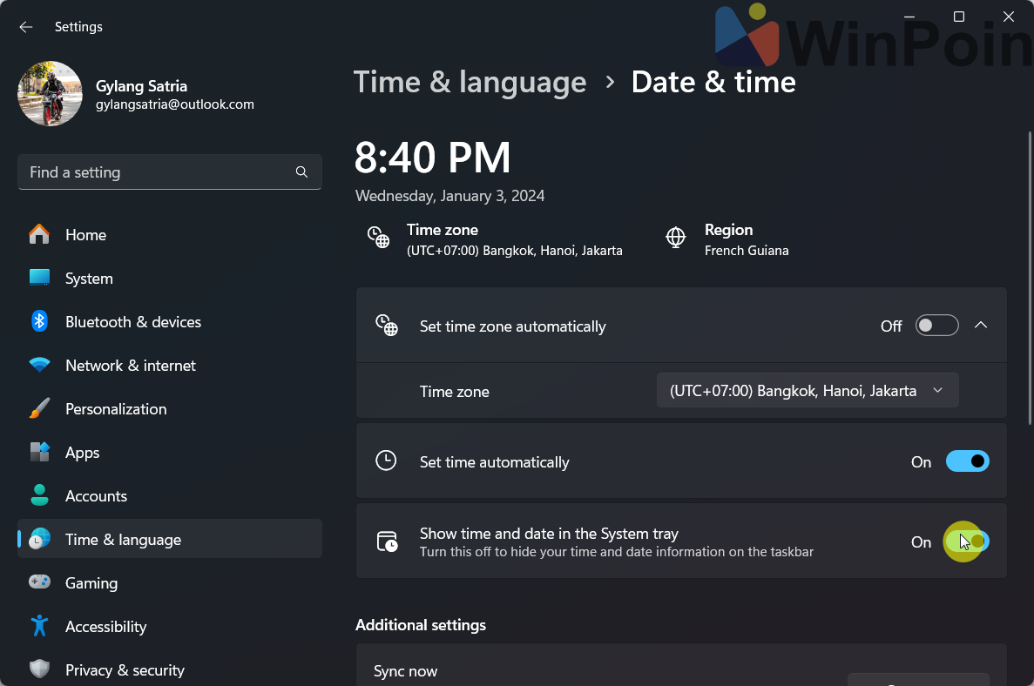Open Privacy & security settings
The image size is (1034, 686).
click(125, 669)
